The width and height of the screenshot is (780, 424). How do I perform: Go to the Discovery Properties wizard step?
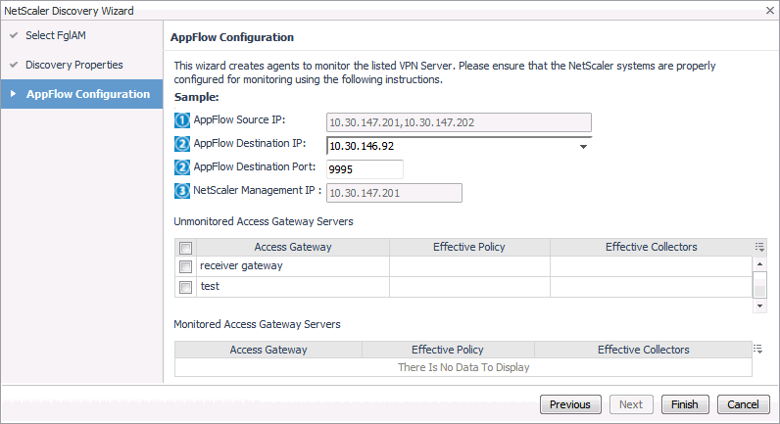click(74, 65)
